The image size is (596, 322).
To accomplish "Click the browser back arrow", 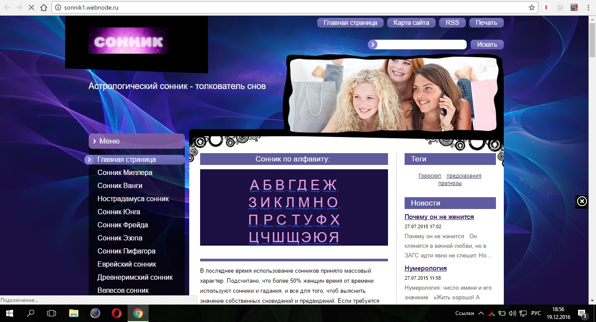I will click(7, 7).
